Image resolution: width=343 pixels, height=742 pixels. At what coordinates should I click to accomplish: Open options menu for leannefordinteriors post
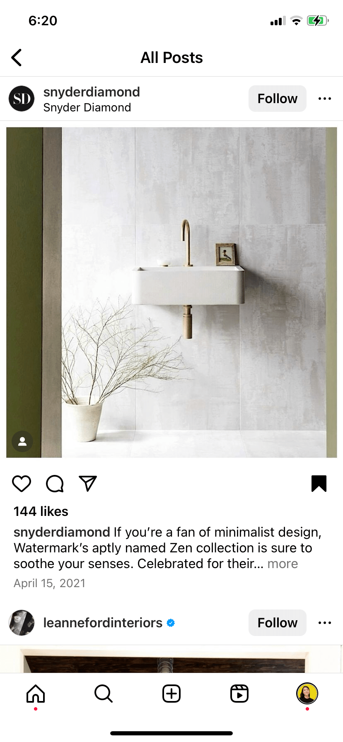point(325,623)
